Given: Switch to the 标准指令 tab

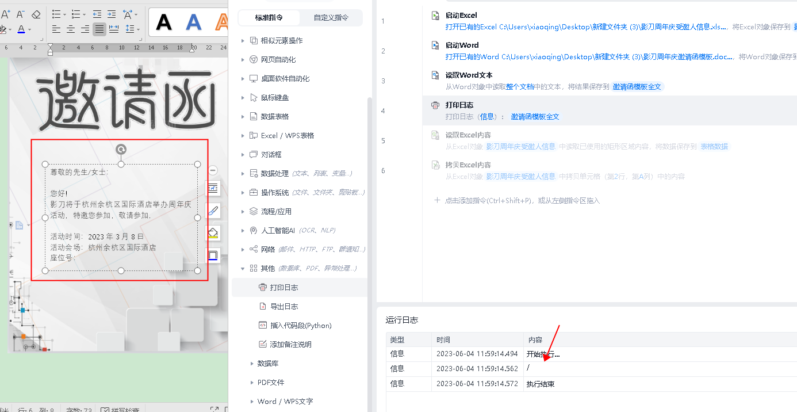Looking at the screenshot, I should click(269, 17).
